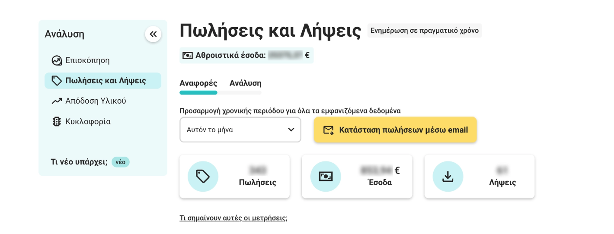Click the Ενημέρωση σε πραγματικό χρόνο label
This screenshot has width=614, height=234.
point(424,31)
